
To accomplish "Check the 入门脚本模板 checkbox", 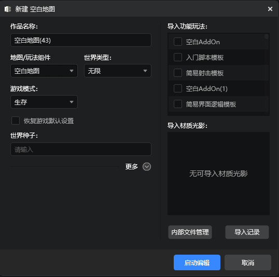I will [177, 57].
